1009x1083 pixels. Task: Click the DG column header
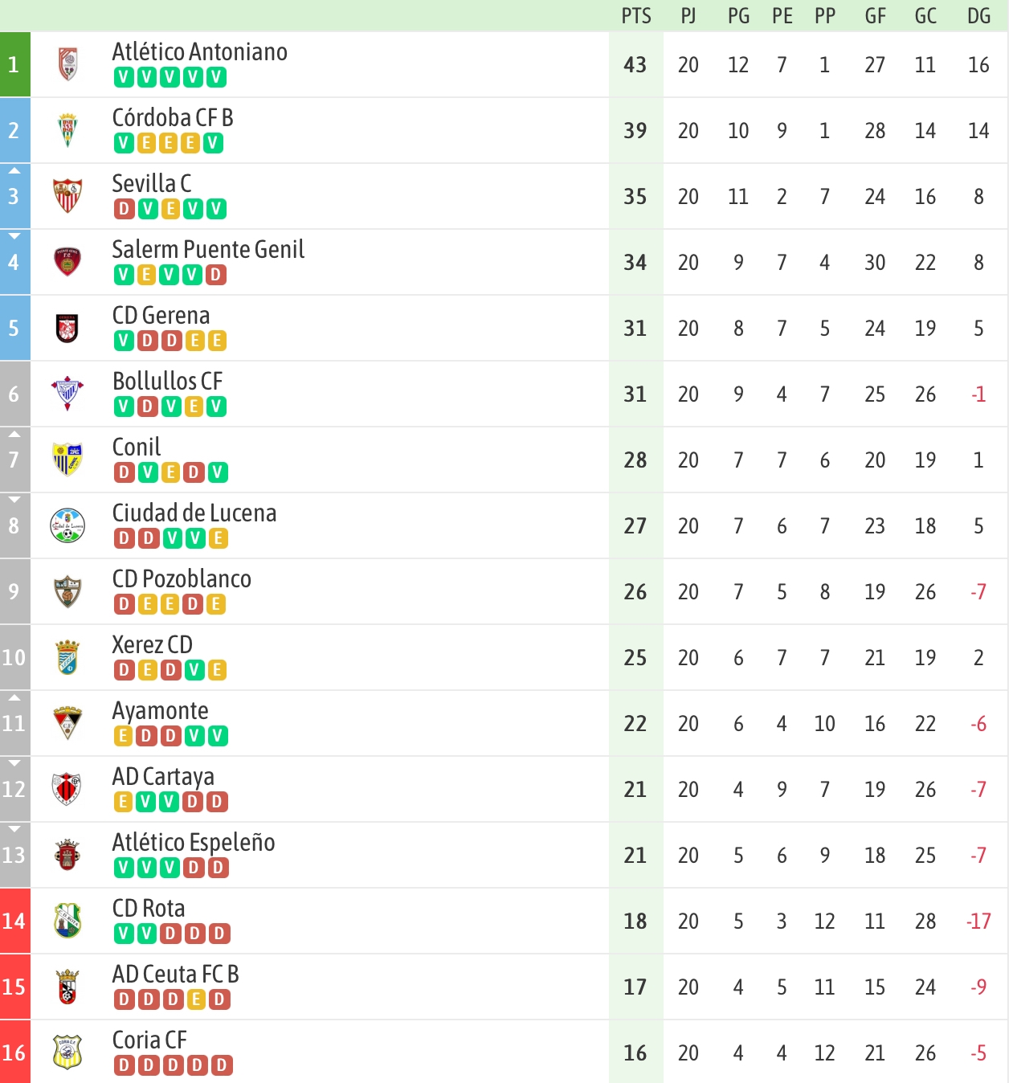(x=978, y=16)
